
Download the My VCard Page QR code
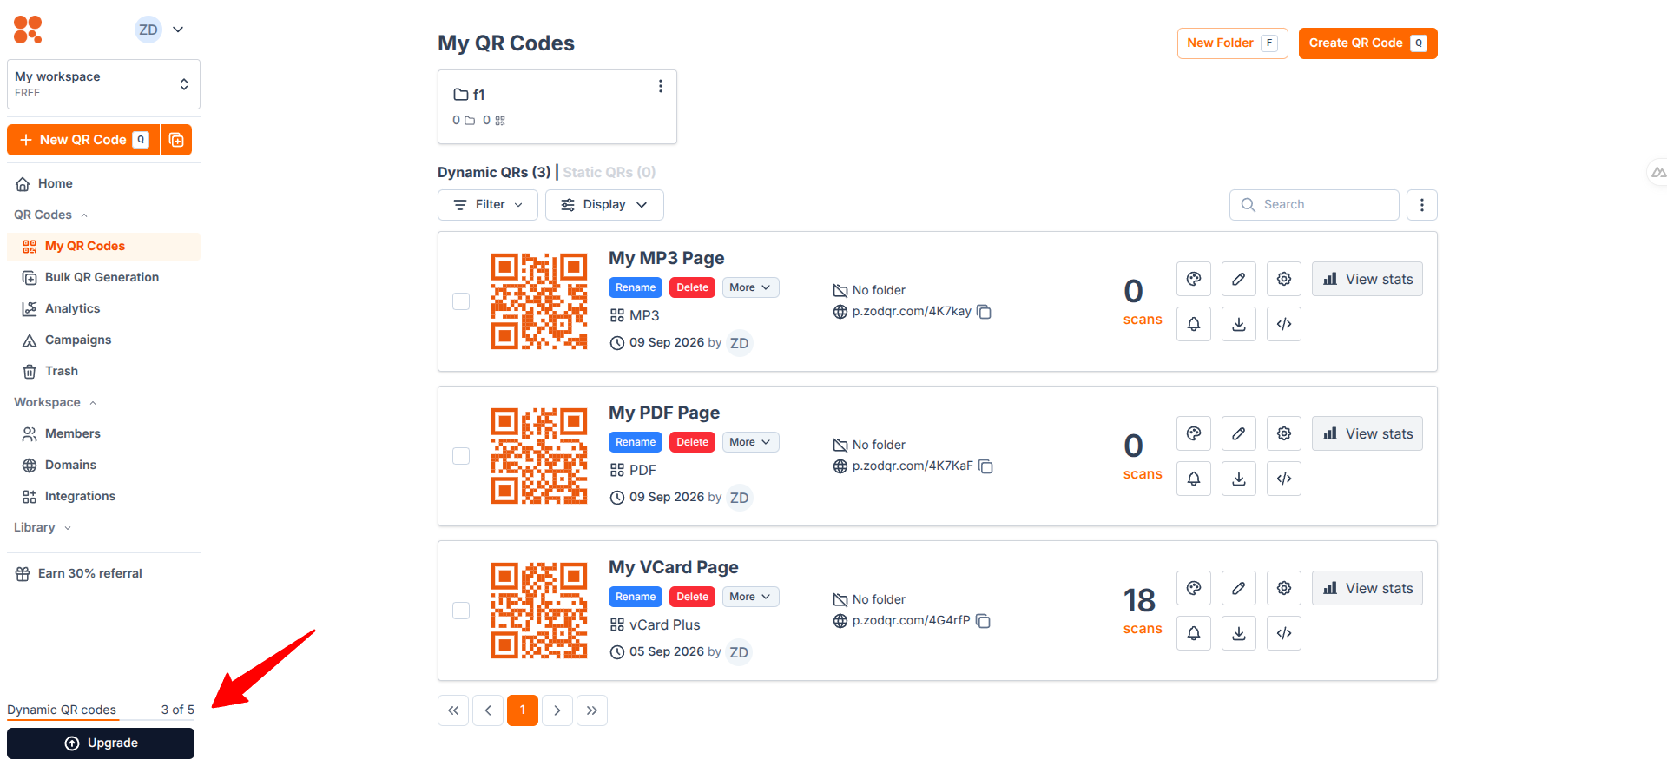pyautogui.click(x=1239, y=633)
